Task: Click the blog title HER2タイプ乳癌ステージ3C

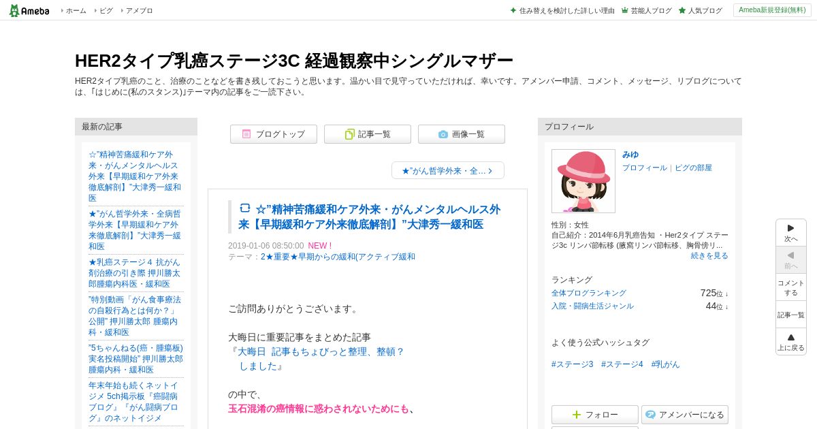Action: (293, 61)
